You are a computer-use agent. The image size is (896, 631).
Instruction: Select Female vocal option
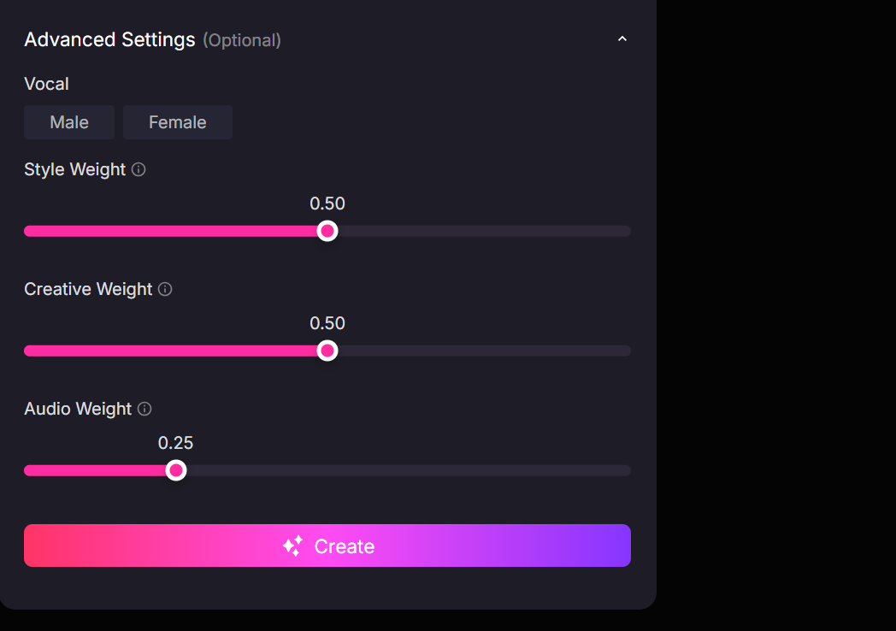pyautogui.click(x=177, y=121)
